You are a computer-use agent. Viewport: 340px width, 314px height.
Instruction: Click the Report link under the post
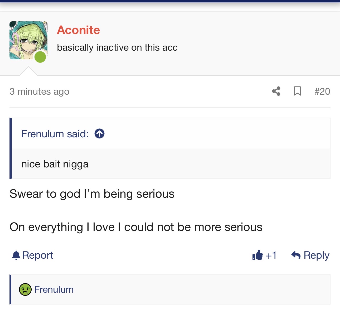[38, 255]
